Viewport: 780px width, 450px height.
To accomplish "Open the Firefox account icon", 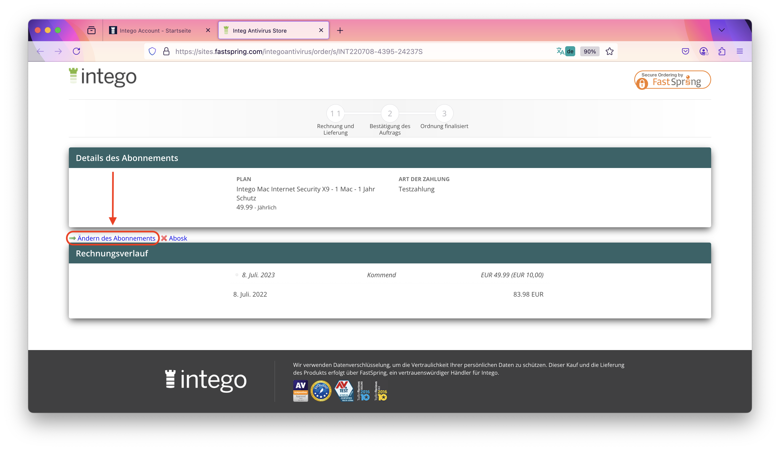I will tap(704, 51).
